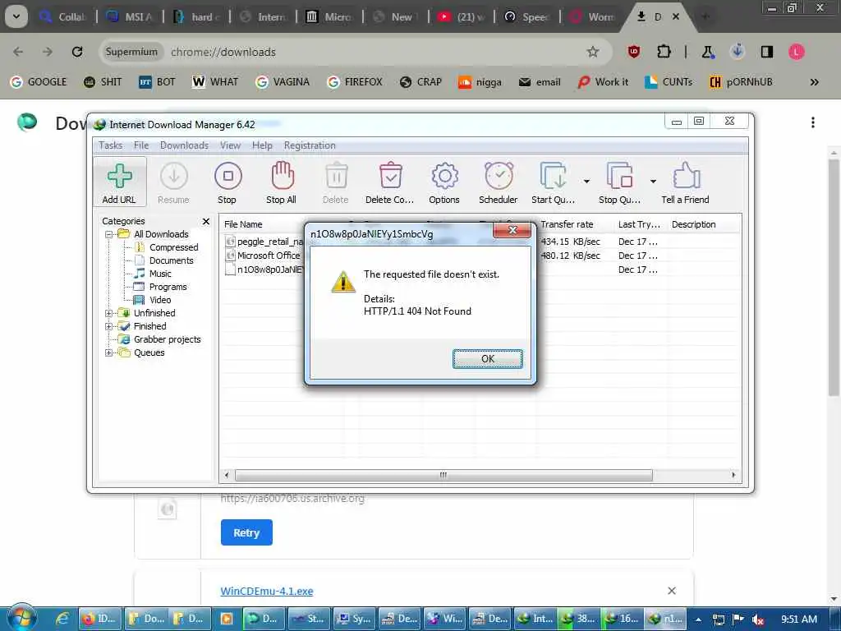Click the horizontal scrollbar in download list
Screen dimensions: 841x631
[x=443, y=476]
